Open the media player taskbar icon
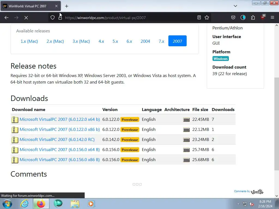 (92, 204)
